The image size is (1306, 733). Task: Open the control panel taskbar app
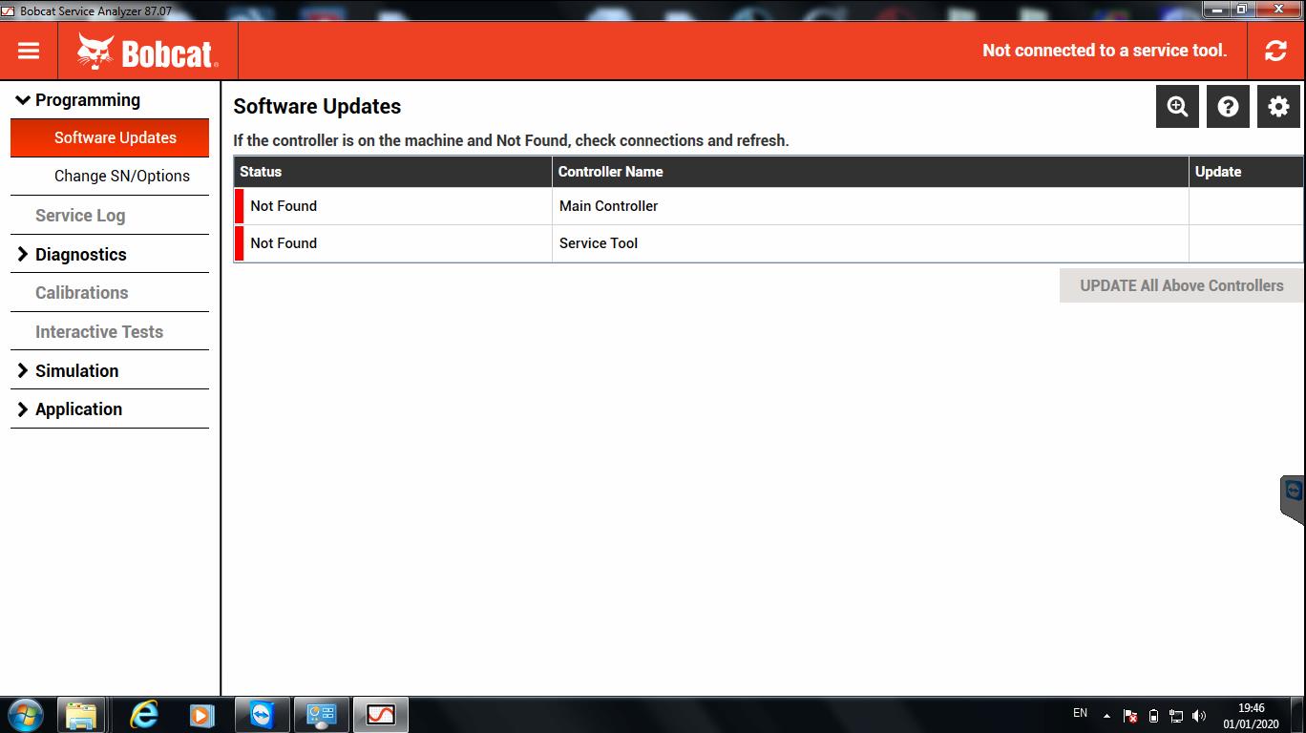tap(321, 715)
